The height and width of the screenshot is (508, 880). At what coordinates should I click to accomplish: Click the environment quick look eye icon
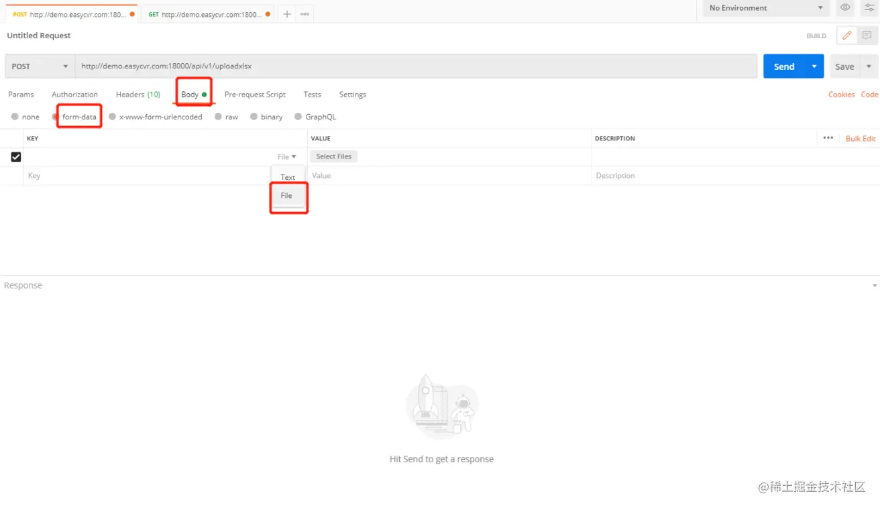[845, 8]
